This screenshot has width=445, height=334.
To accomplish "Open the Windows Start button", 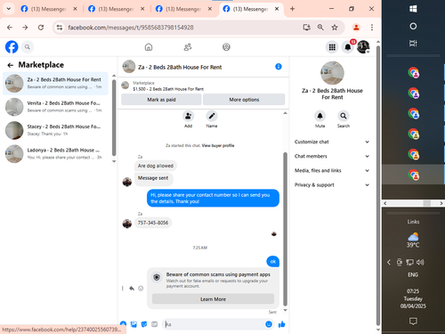I will [x=413, y=9].
